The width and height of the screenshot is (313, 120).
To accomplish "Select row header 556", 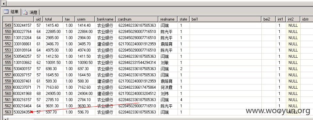I will point(8,69).
